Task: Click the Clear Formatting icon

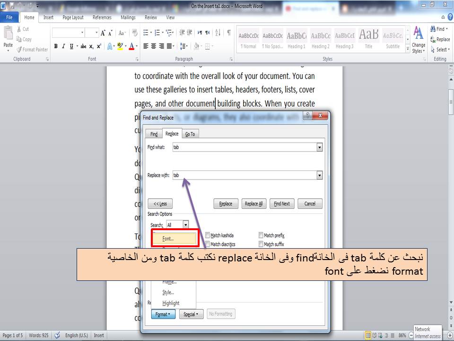Action: [135, 33]
